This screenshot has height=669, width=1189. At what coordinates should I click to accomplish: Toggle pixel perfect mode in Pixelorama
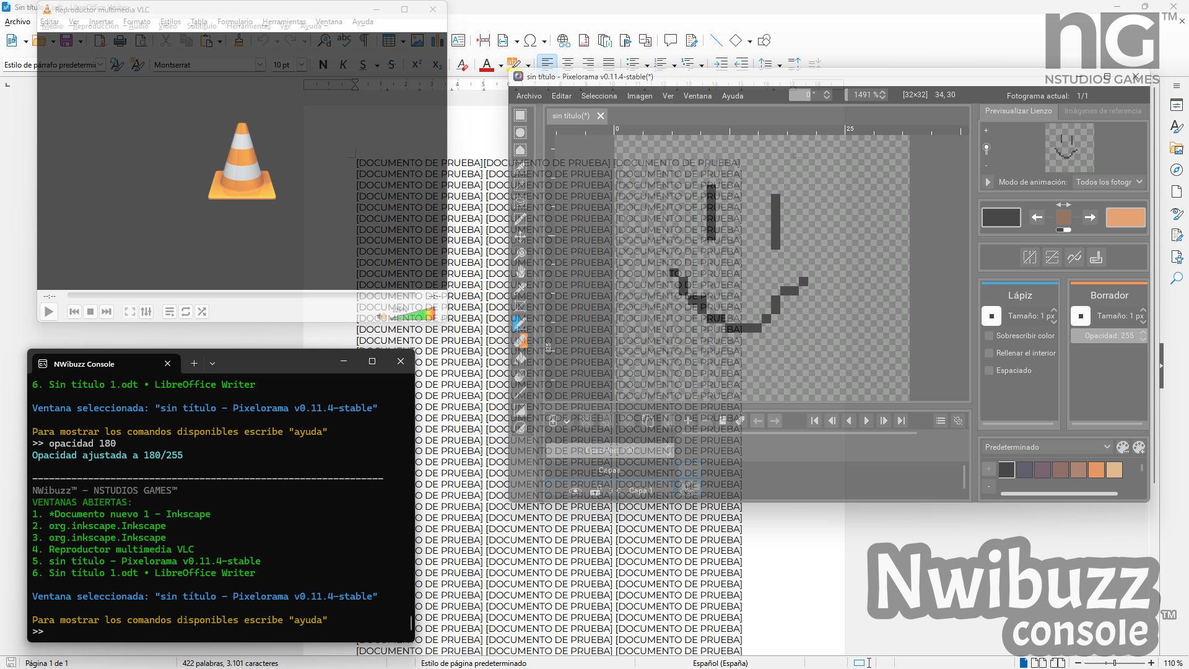click(x=1074, y=257)
